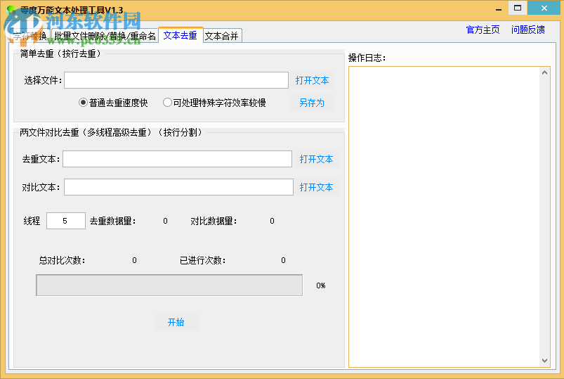The height and width of the screenshot is (379, 564).
Task: Click the 另存为 button
Action: [x=312, y=103]
